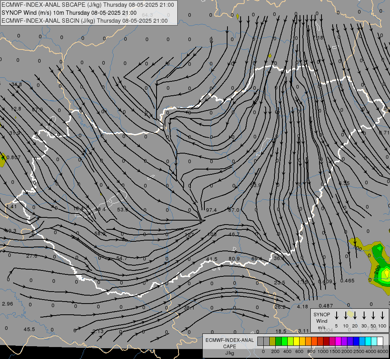Screen dimensions: 390x359
Task: Click the 50 label in wind legend
Action: (x=373, y=326)
